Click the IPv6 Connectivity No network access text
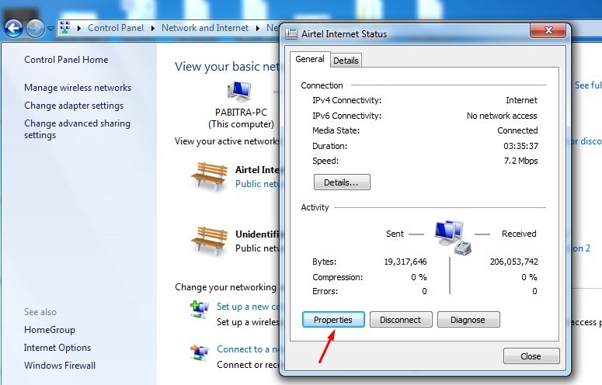Screen dimensions: 602x385 click(x=502, y=116)
